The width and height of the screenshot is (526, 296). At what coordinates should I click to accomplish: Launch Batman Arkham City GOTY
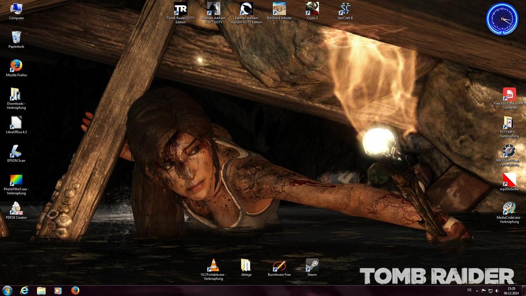pos(213,9)
